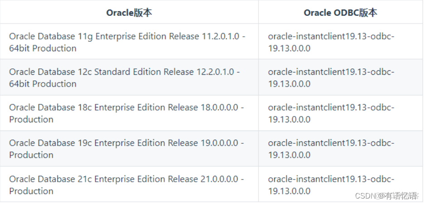This screenshot has height=204, width=424.
Task: Click the CSDN watermark text
Action: 365,196
